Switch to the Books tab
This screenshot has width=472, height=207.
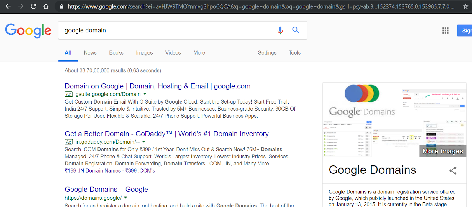click(116, 53)
